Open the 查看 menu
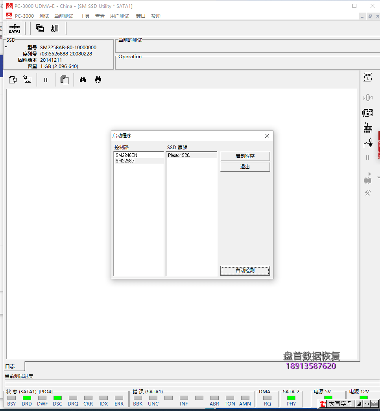Viewport: 380px width, 411px height. point(100,16)
